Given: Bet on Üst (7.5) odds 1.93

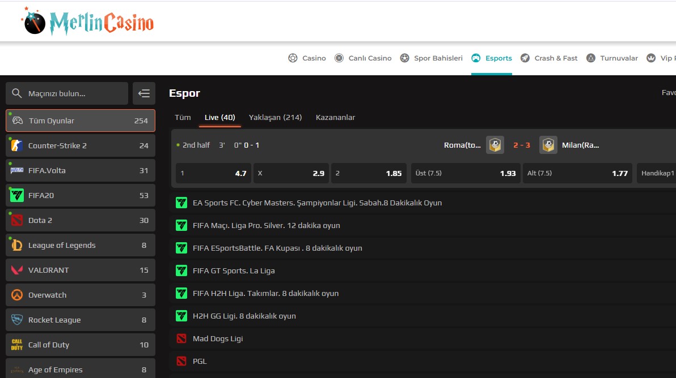Looking at the screenshot, I should point(464,173).
